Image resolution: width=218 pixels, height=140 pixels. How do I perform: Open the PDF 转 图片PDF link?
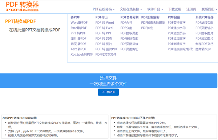(106, 49)
